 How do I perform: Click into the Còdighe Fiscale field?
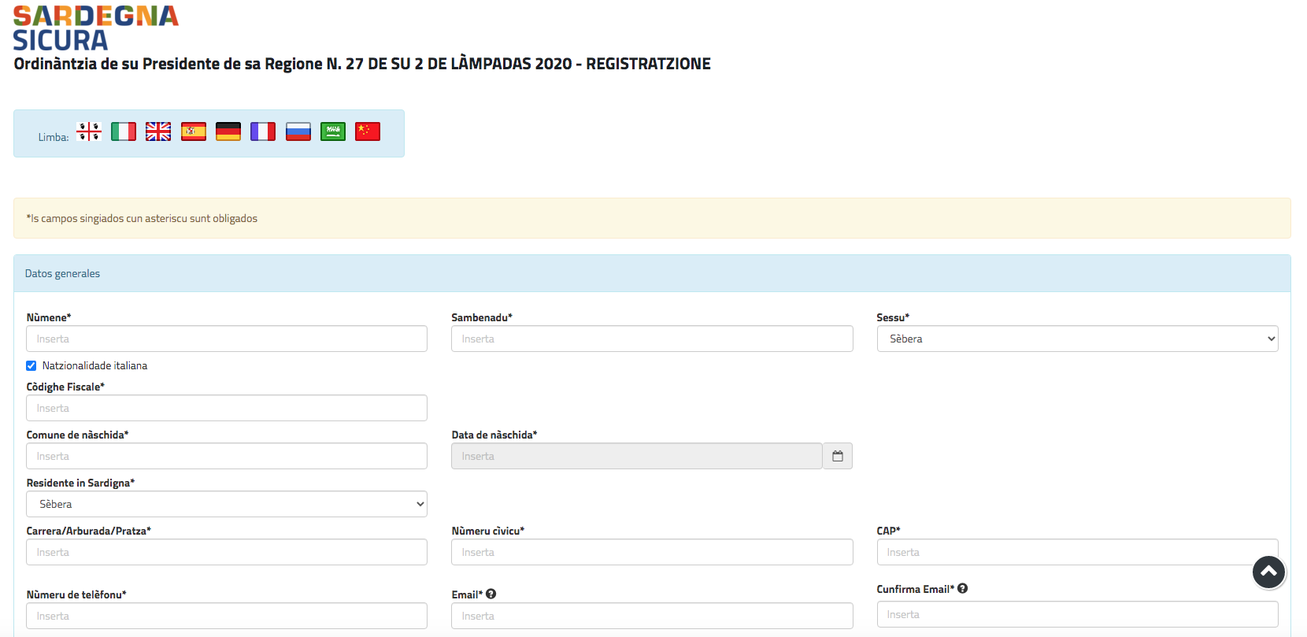tap(227, 409)
